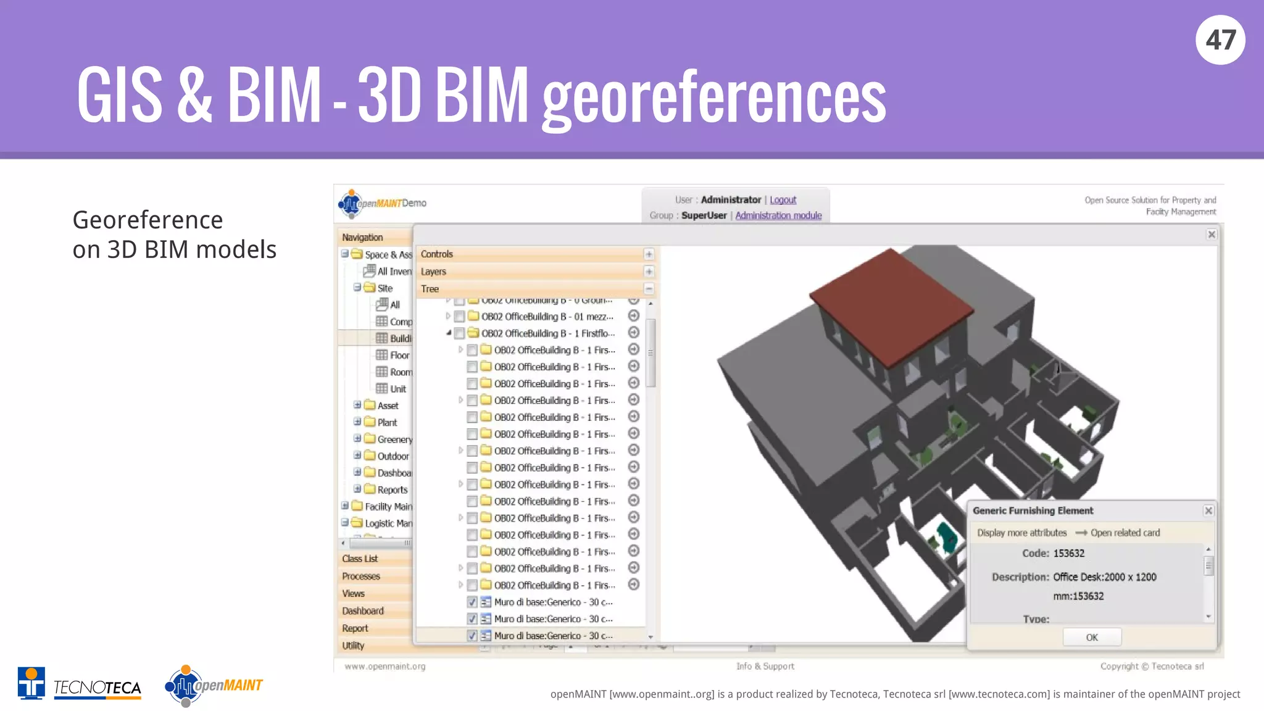The image size is (1264, 711).
Task: Click the Code value 153632
Action: click(1068, 553)
